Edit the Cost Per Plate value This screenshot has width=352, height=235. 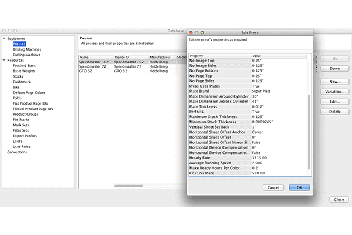(279, 173)
